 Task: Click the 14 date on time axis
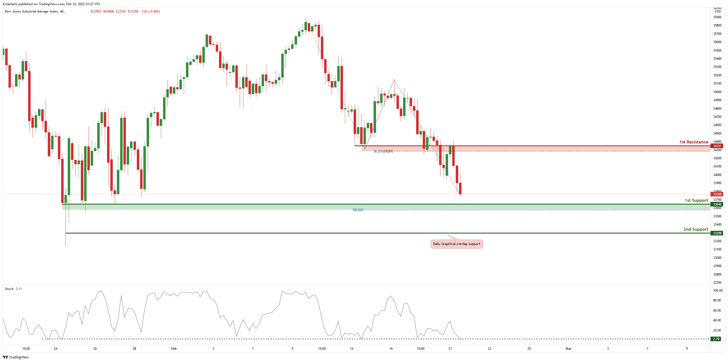(x=351, y=349)
